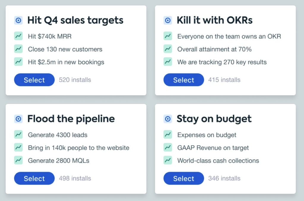Click trend icon next to Hit $2.5m in new bookings
Screen dimensions: 304x201
18,62
